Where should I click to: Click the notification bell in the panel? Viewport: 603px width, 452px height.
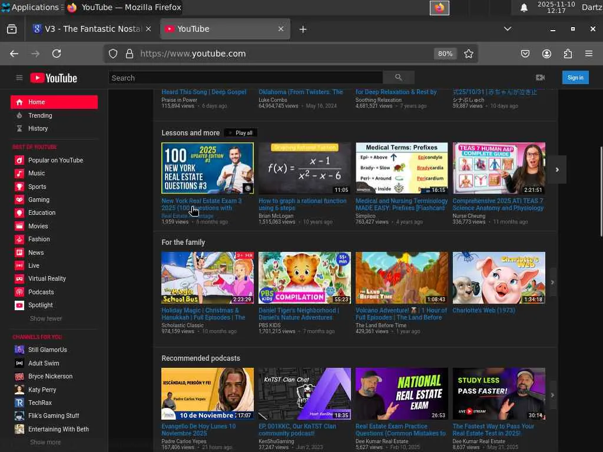(x=524, y=8)
